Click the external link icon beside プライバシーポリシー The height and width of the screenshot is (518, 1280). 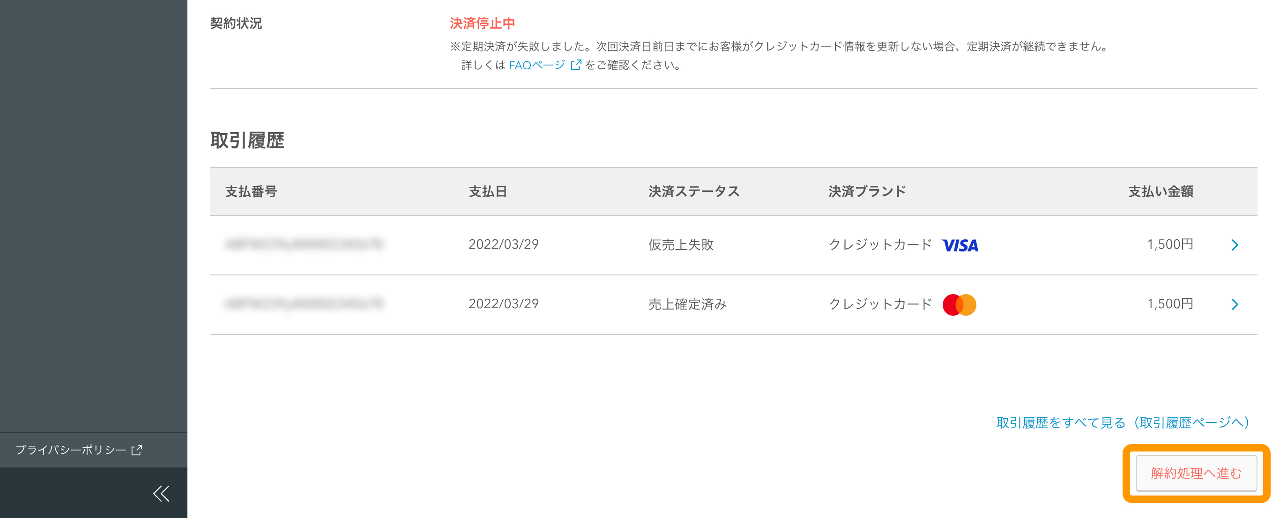(x=136, y=450)
